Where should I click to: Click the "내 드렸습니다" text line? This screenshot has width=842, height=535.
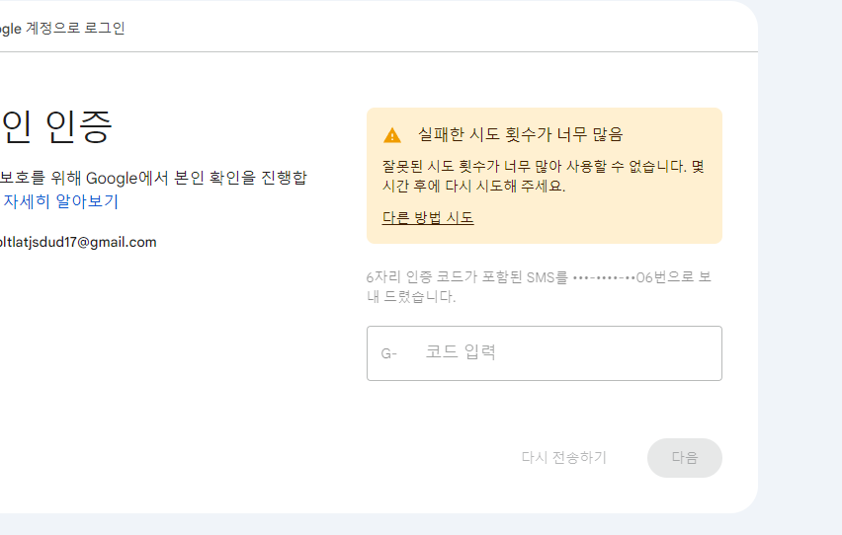pyautogui.click(x=410, y=296)
